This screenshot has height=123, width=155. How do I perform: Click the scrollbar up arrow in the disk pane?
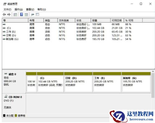click(x=153, y=71)
